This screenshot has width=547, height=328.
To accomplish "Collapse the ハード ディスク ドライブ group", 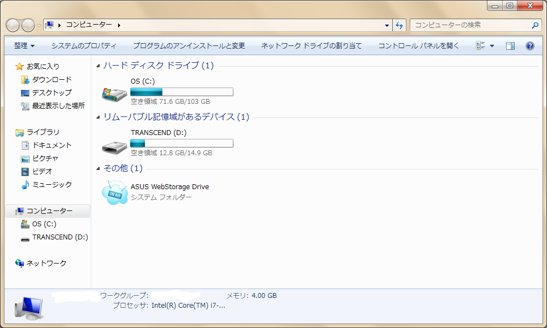I will tap(98, 66).
